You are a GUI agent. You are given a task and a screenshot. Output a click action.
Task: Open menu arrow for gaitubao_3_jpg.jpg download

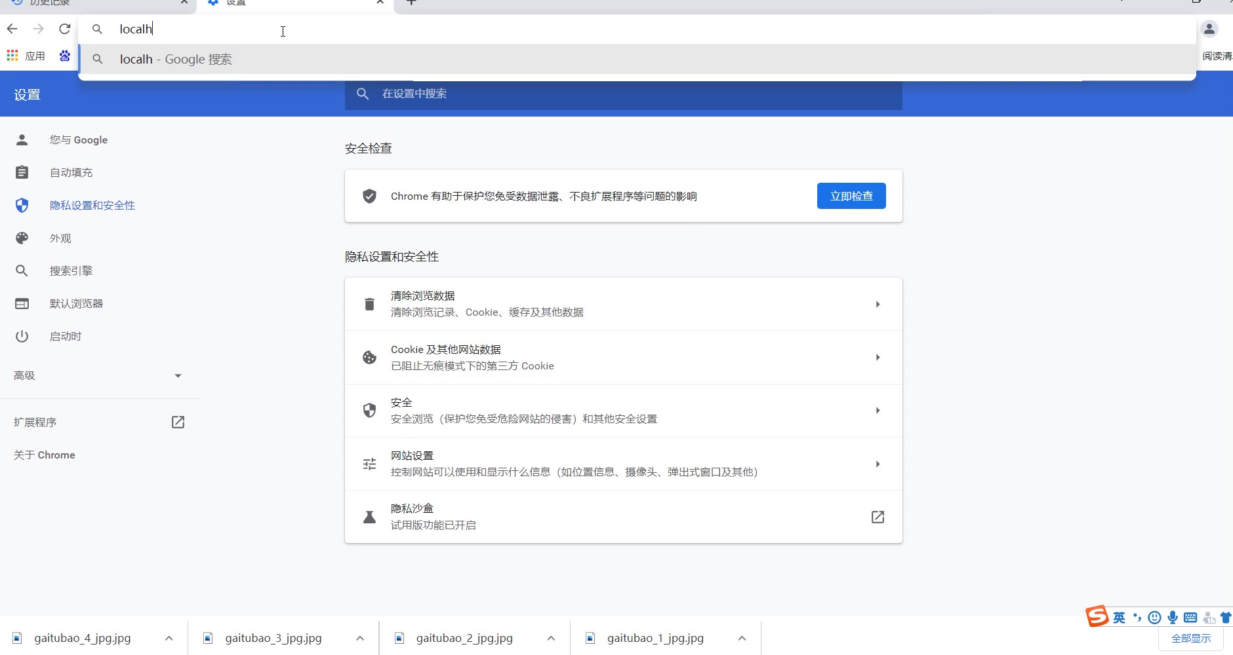pyautogui.click(x=359, y=638)
